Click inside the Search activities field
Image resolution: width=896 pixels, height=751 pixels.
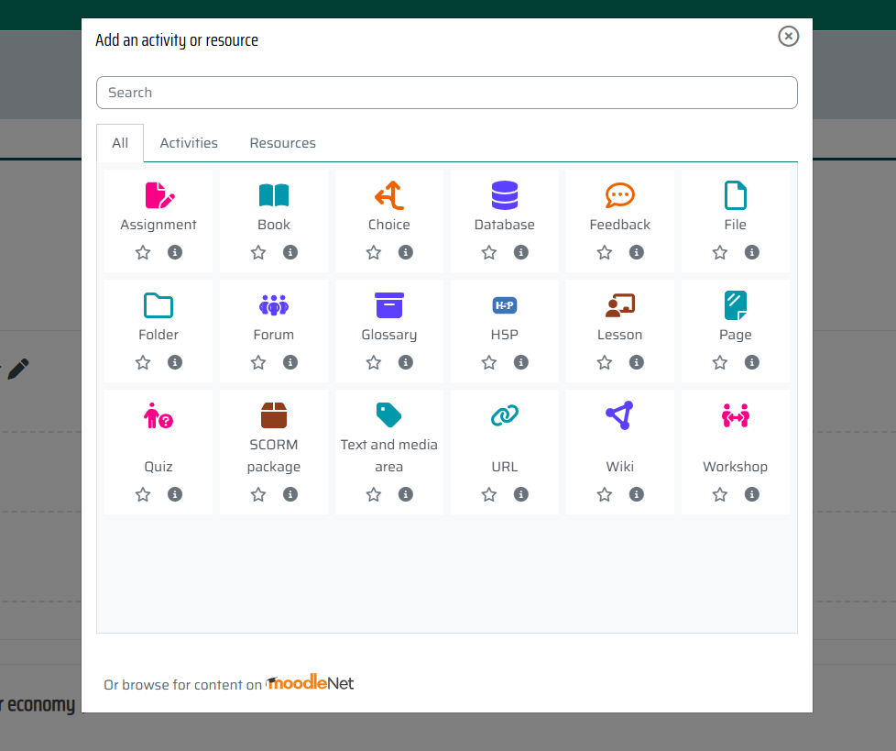pyautogui.click(x=446, y=93)
